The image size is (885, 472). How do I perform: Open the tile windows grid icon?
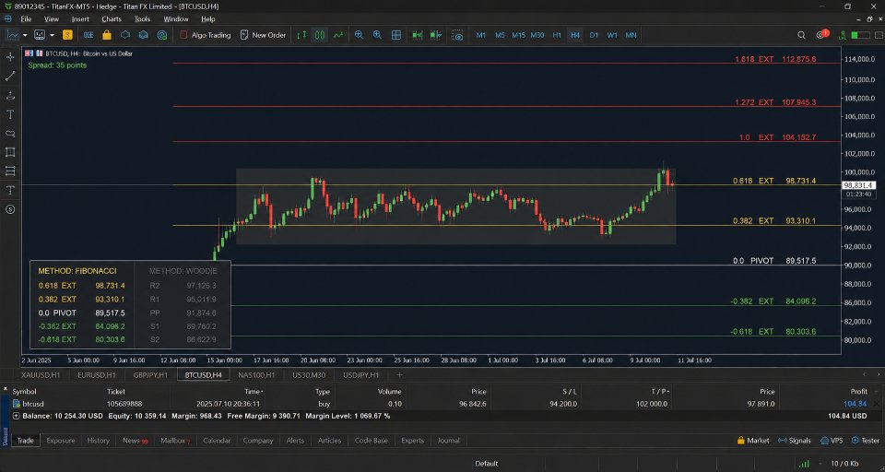(x=396, y=35)
